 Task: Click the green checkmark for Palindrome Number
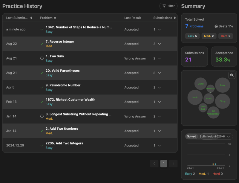pos(42,87)
